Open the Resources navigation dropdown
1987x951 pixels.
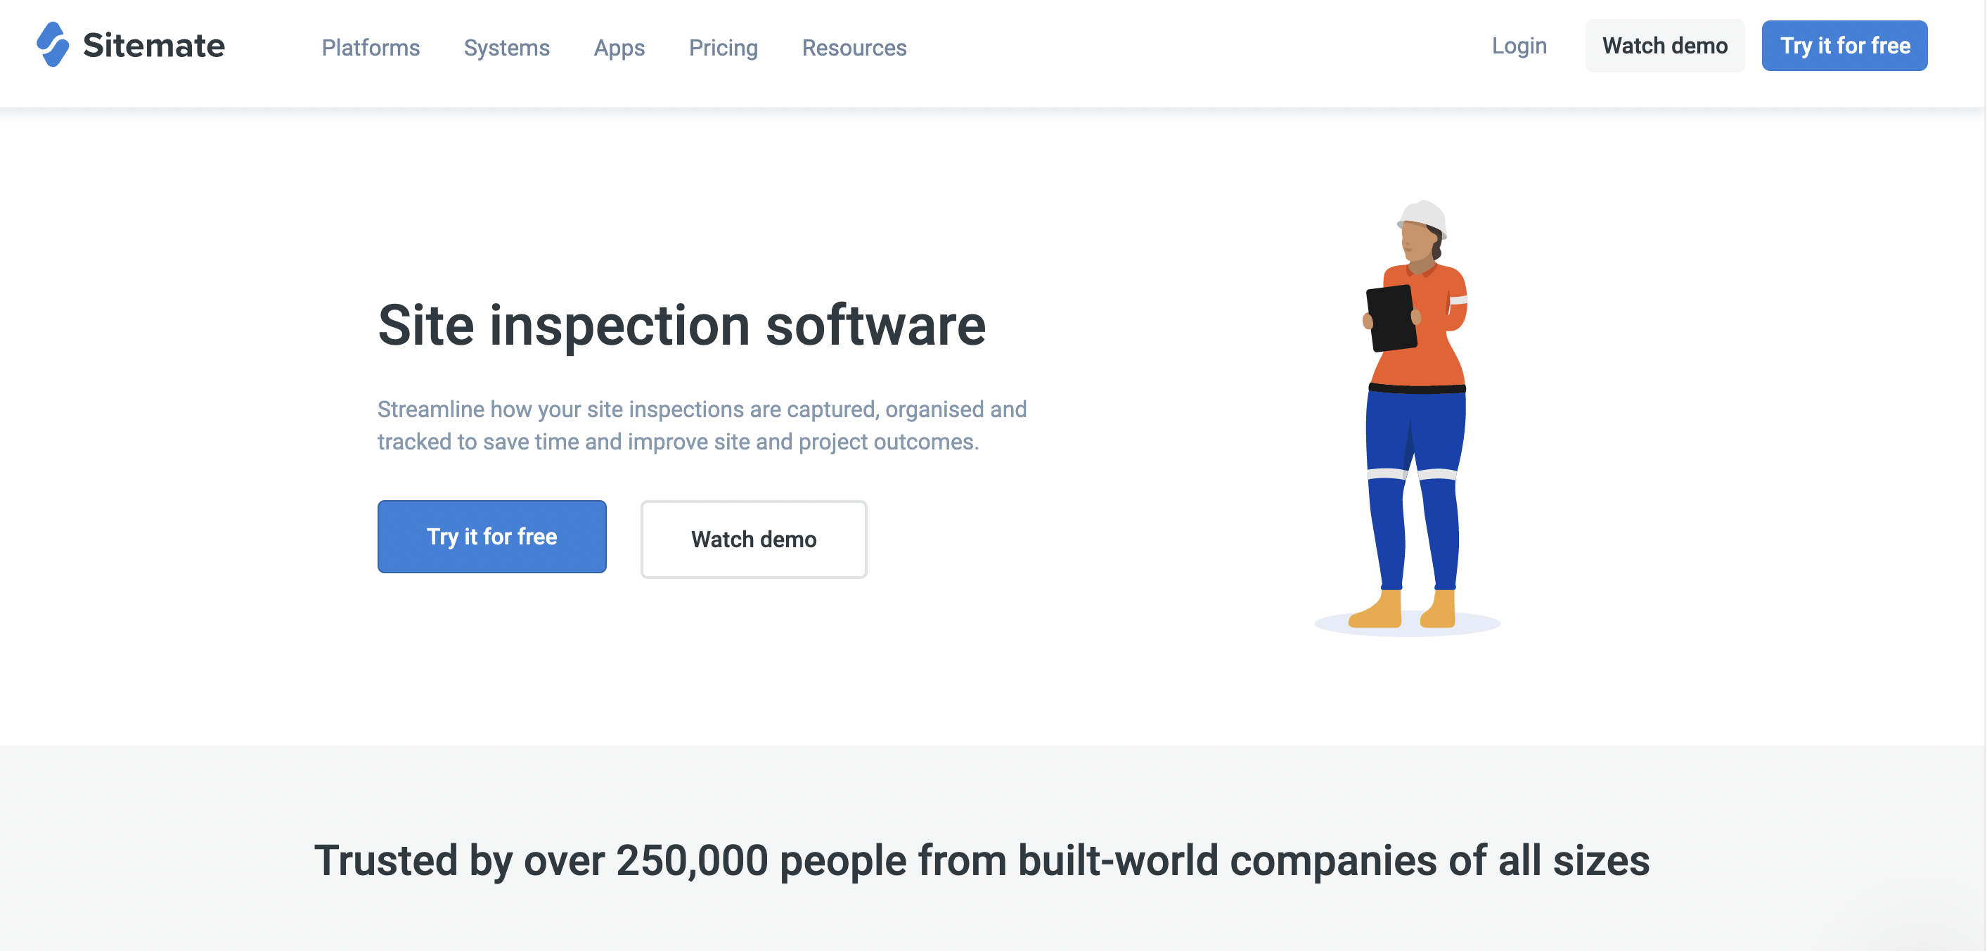pos(856,47)
